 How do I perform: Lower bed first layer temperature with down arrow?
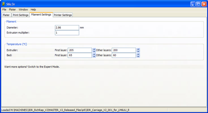tap(94, 57)
